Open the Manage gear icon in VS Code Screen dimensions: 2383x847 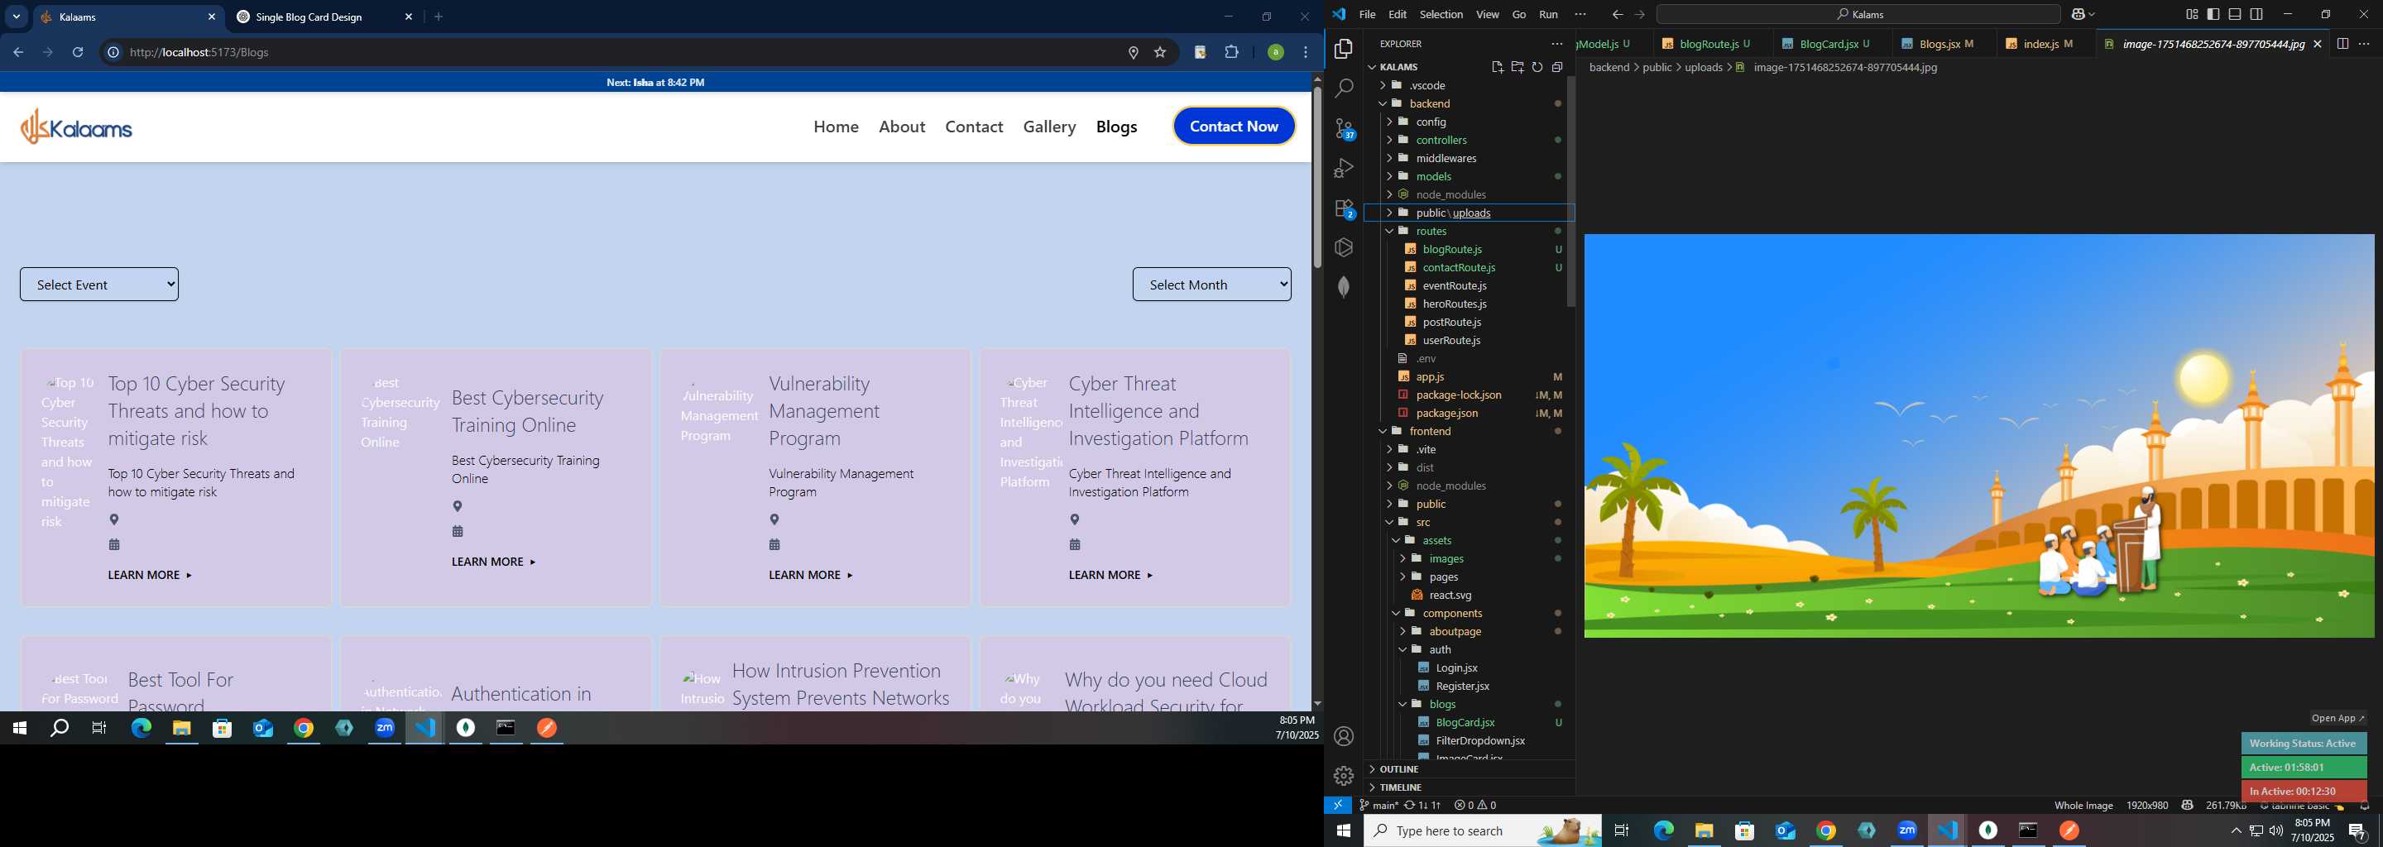point(1344,776)
